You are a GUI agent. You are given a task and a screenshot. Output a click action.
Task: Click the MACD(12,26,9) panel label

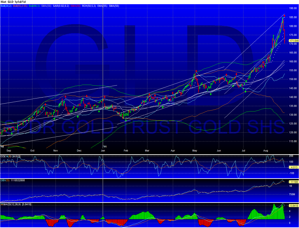click(x=11, y=204)
